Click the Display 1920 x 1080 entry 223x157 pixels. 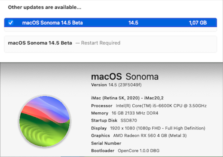pyautogui.click(x=148, y=128)
